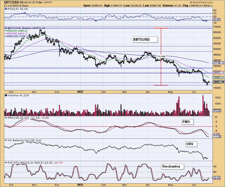The width and height of the screenshot is (225, 187).
Task: Click the EMA(50) 28832.17 legend entry
Action: coord(16,33)
